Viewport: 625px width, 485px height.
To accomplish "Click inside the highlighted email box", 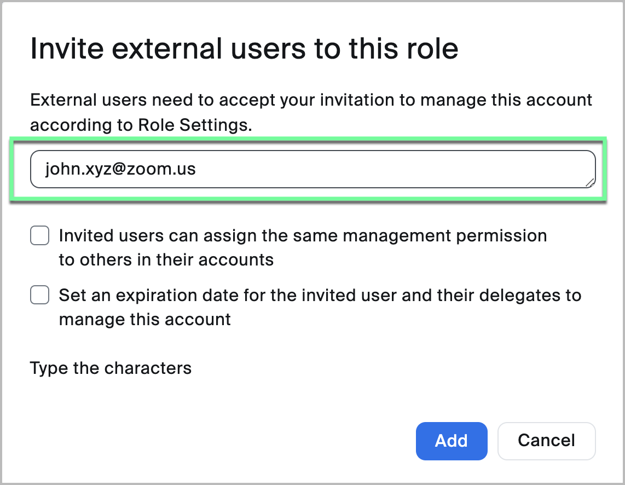I will click(312, 169).
